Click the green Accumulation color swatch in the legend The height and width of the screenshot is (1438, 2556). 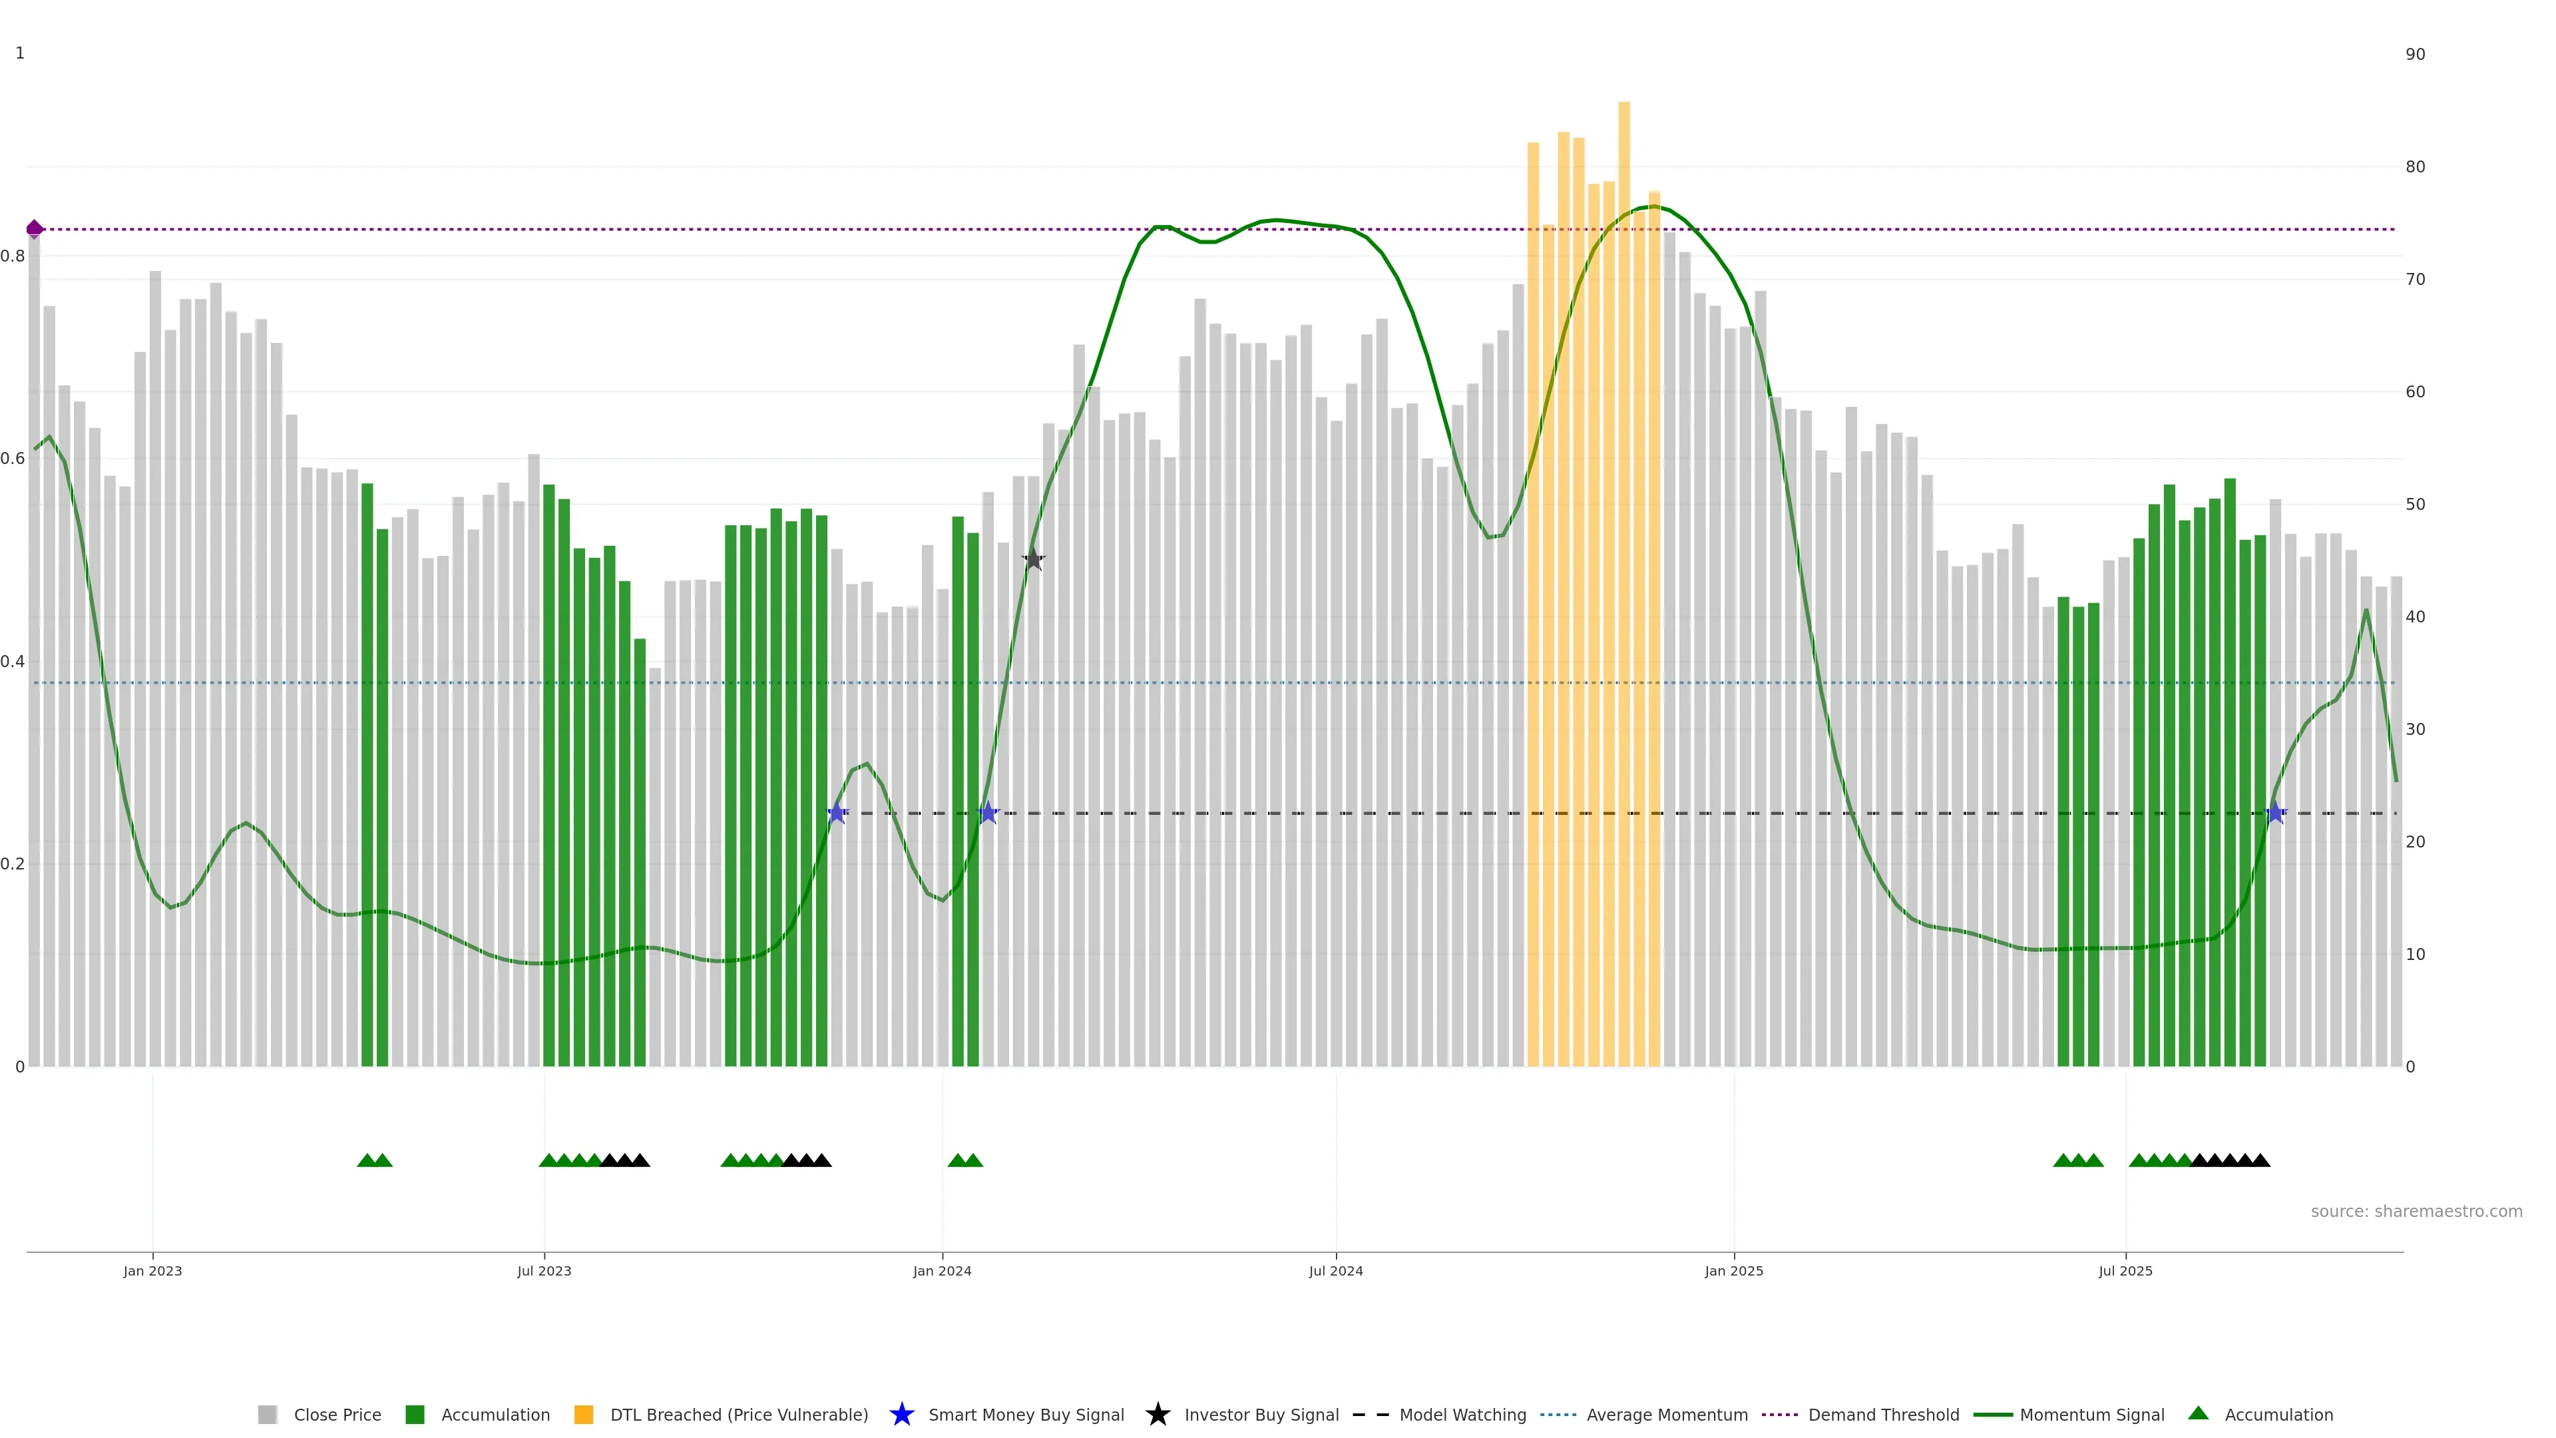point(415,1415)
